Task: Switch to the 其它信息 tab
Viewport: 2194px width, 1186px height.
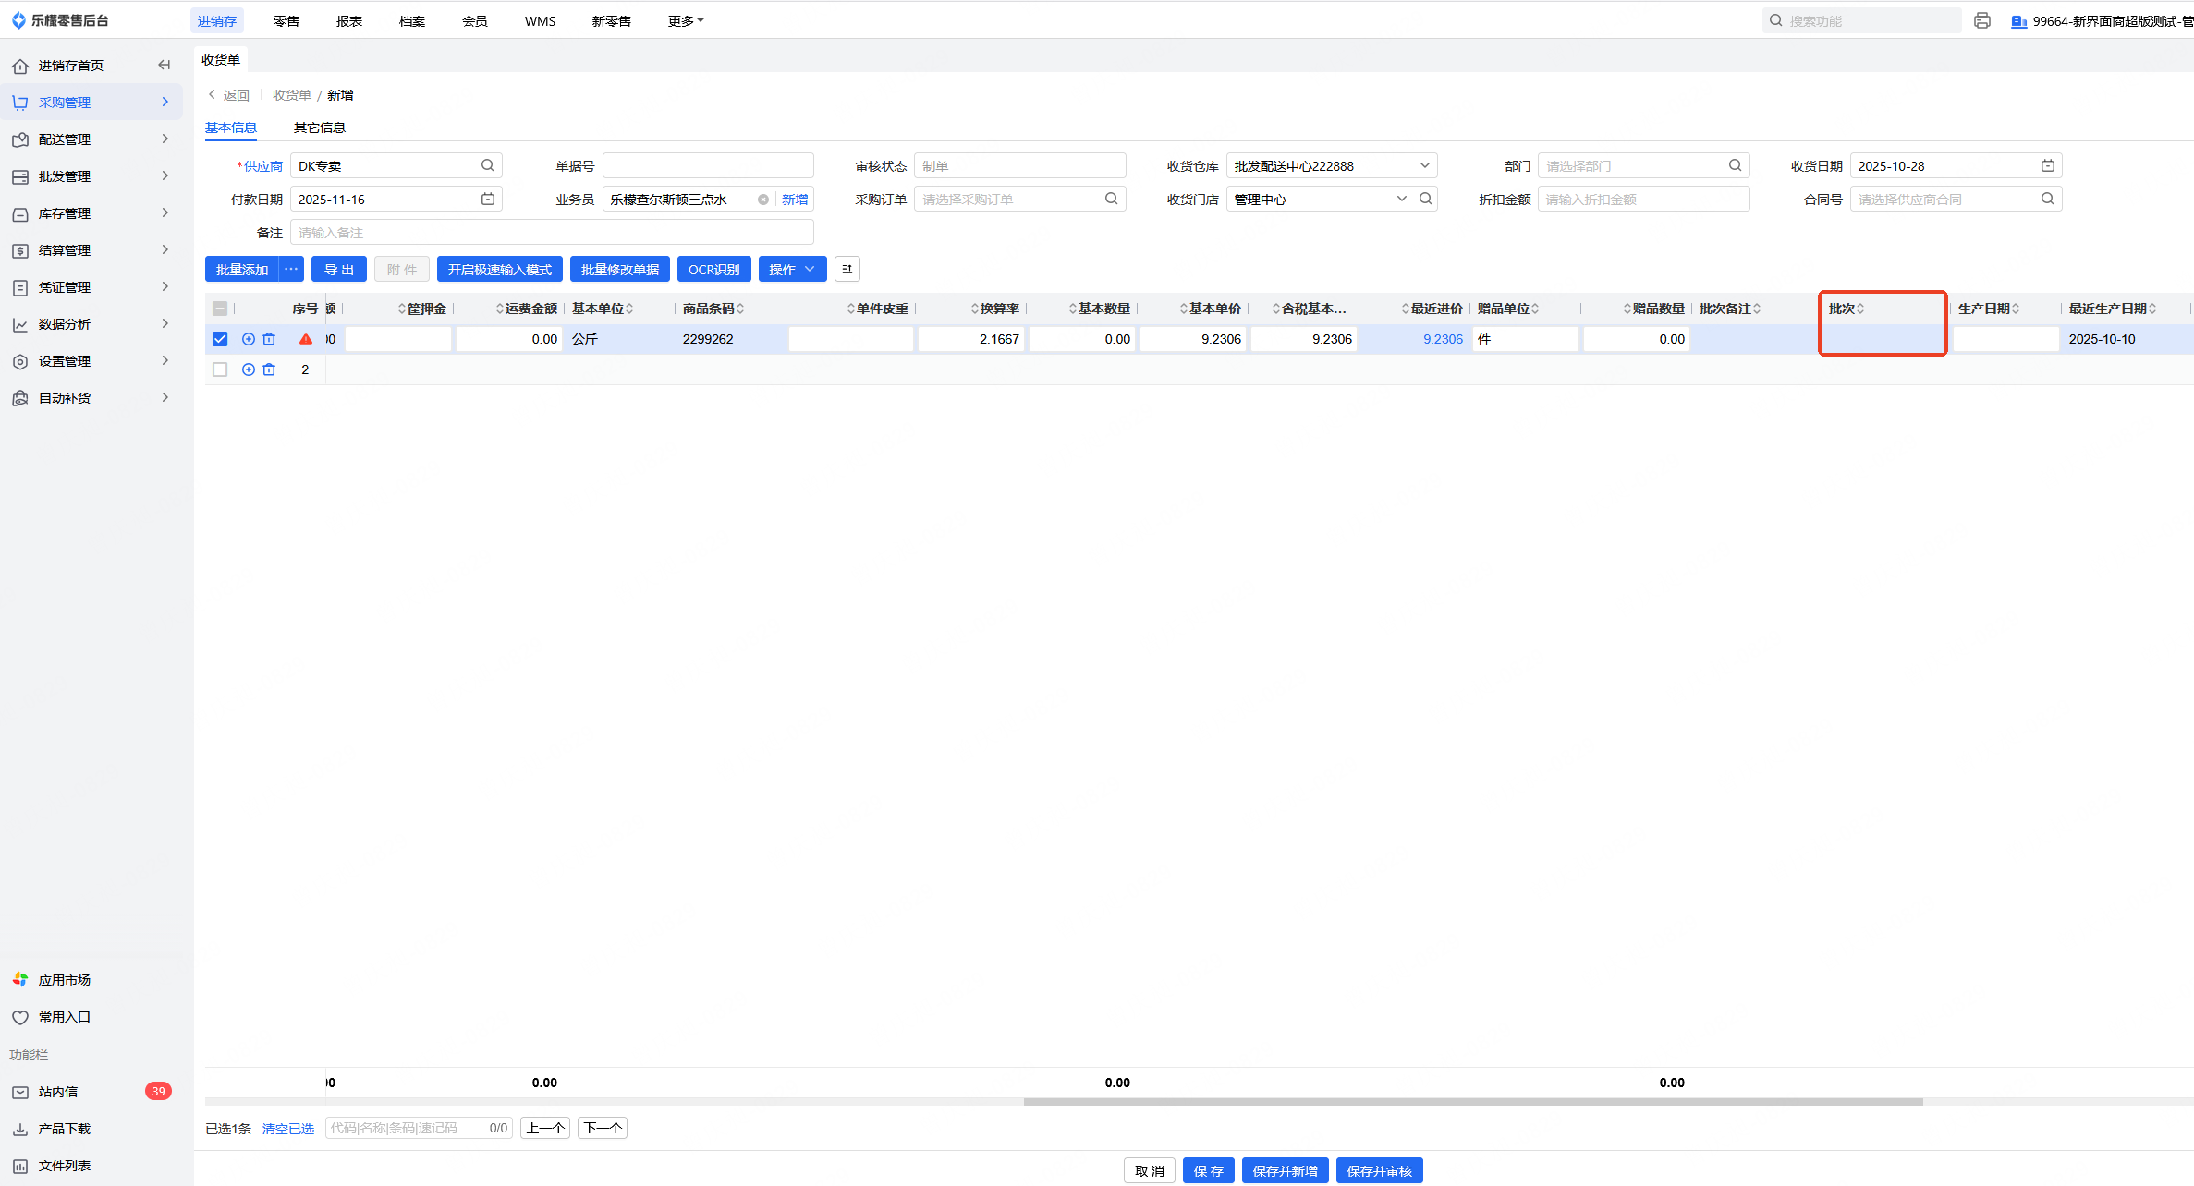Action: [x=319, y=127]
